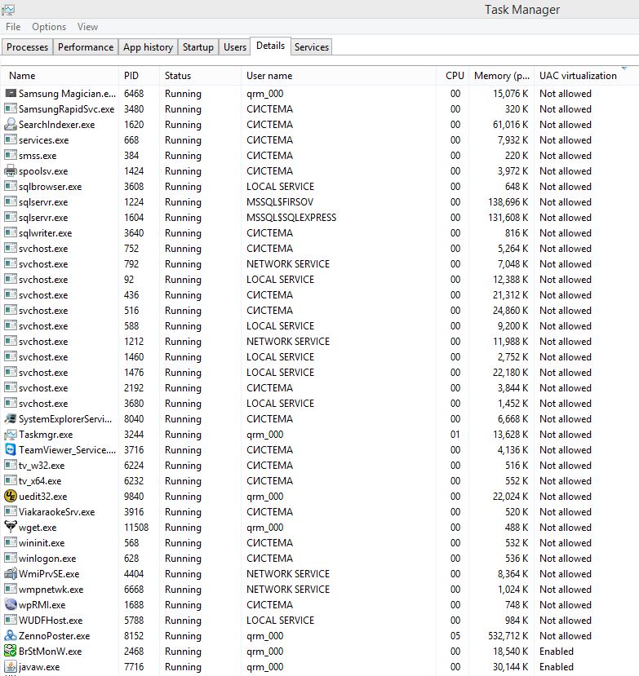Open the File menu
Screen dimensions: 639x676
(13, 27)
